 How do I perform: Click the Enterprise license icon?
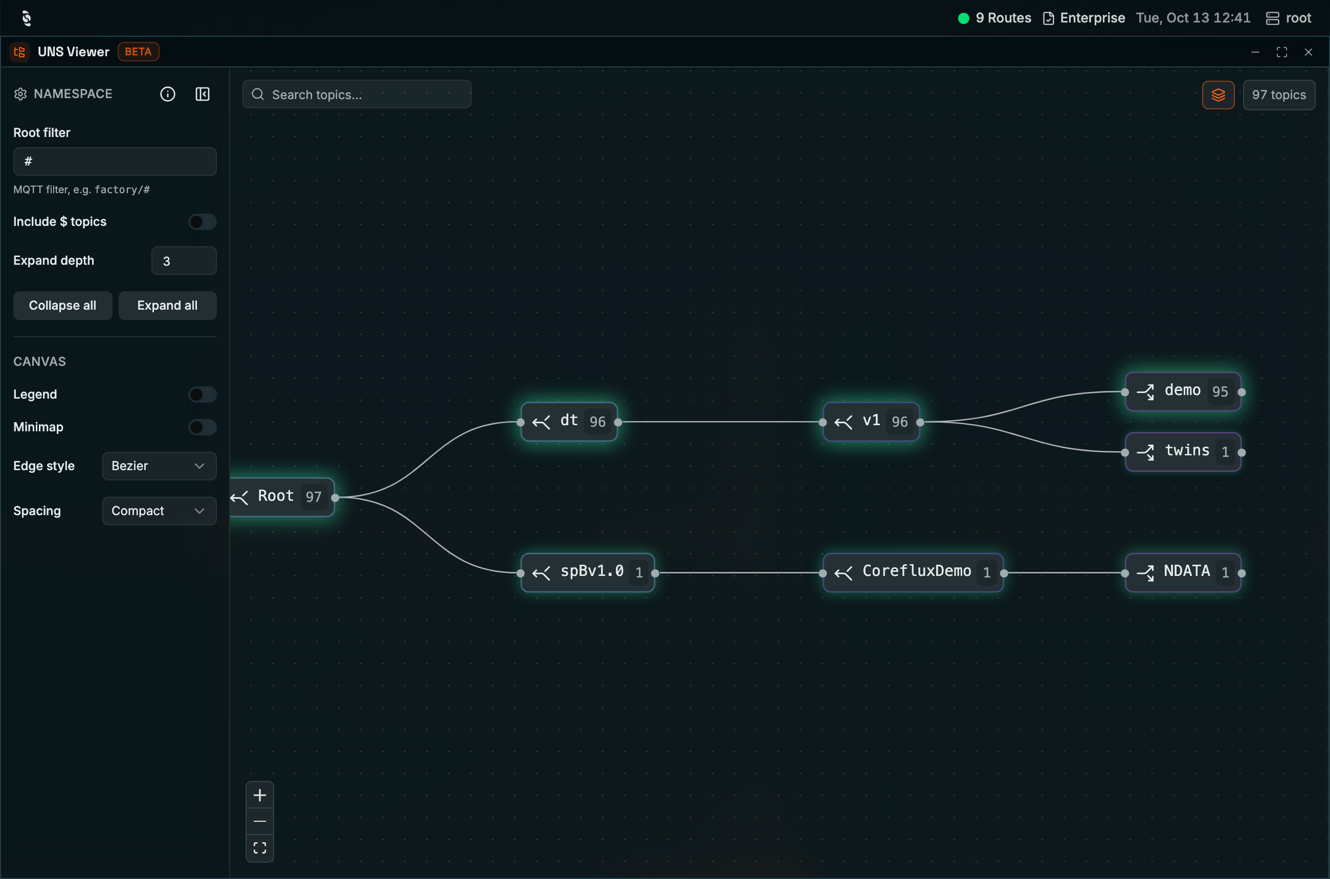coord(1048,18)
